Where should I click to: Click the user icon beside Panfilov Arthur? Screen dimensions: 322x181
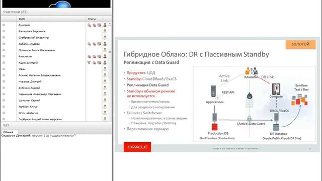point(105,107)
